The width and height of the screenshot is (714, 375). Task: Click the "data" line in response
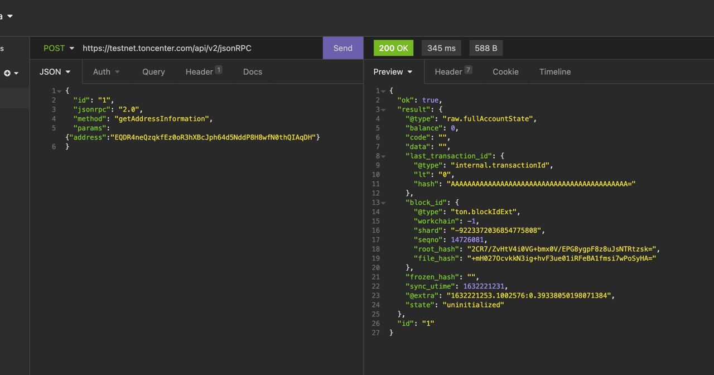[x=428, y=147]
